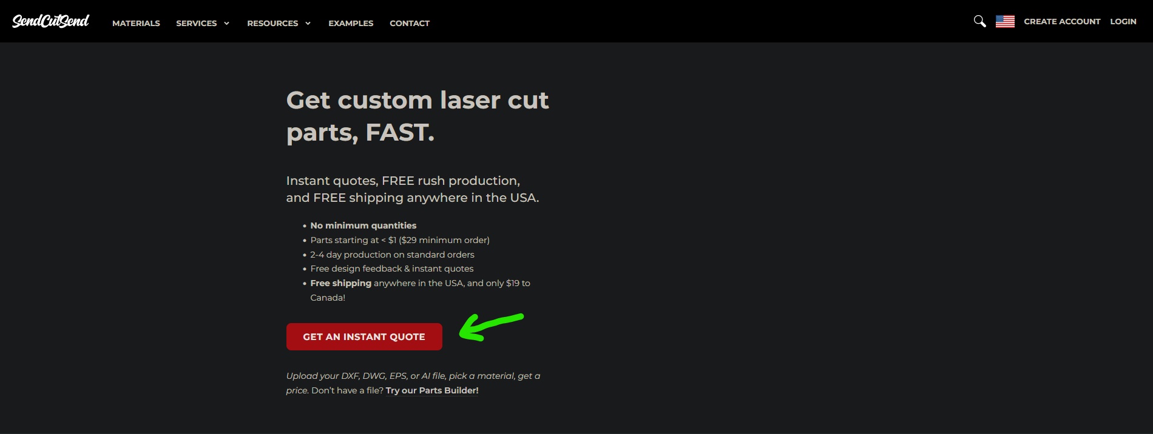The height and width of the screenshot is (434, 1153).
Task: Expand the Services dropdown chevron
Action: click(x=226, y=23)
